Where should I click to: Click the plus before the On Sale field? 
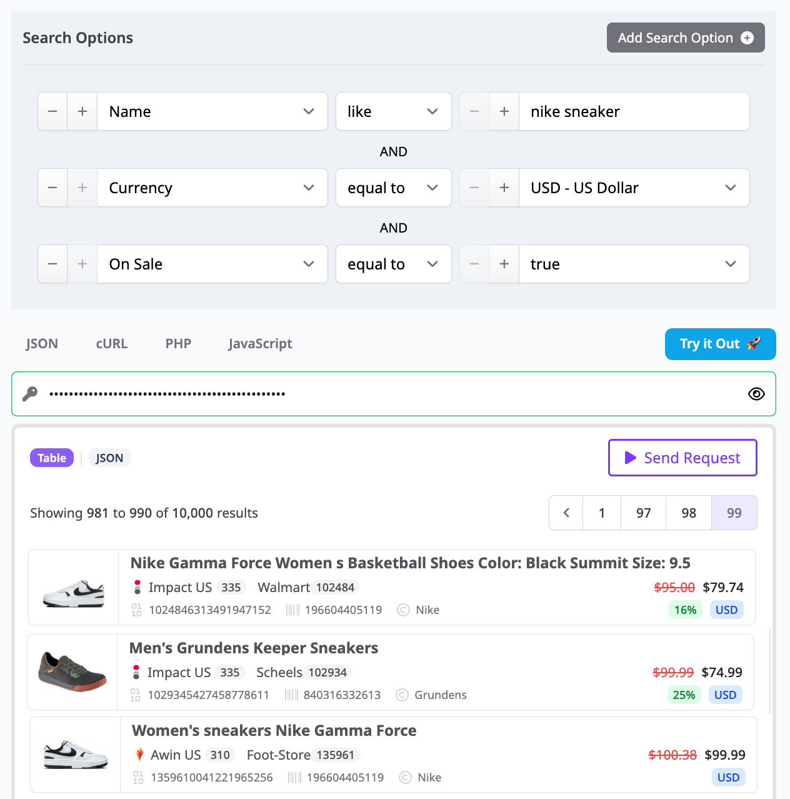[82, 264]
